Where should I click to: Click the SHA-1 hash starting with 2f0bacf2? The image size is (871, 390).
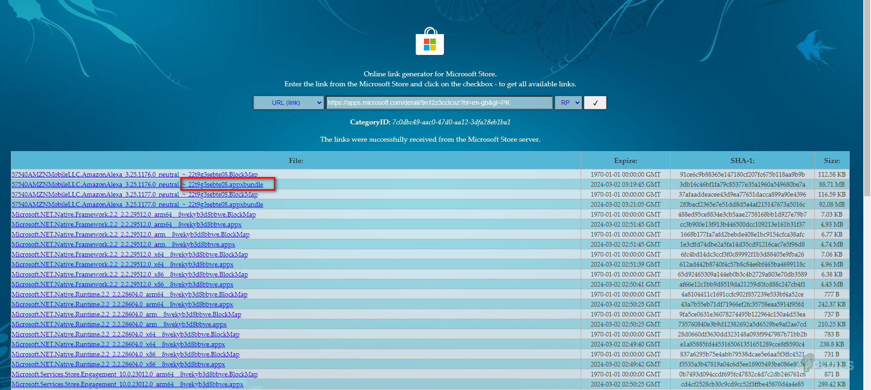click(x=742, y=204)
